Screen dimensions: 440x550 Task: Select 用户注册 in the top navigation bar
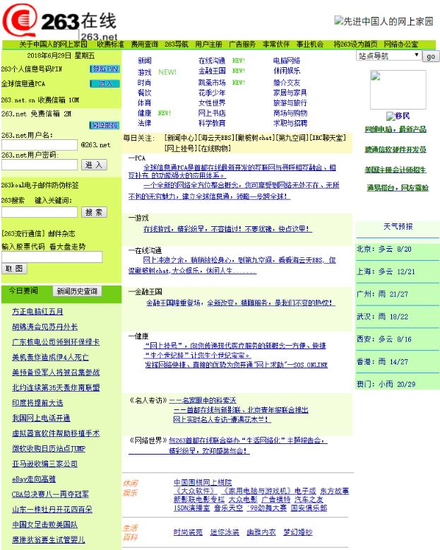(208, 44)
